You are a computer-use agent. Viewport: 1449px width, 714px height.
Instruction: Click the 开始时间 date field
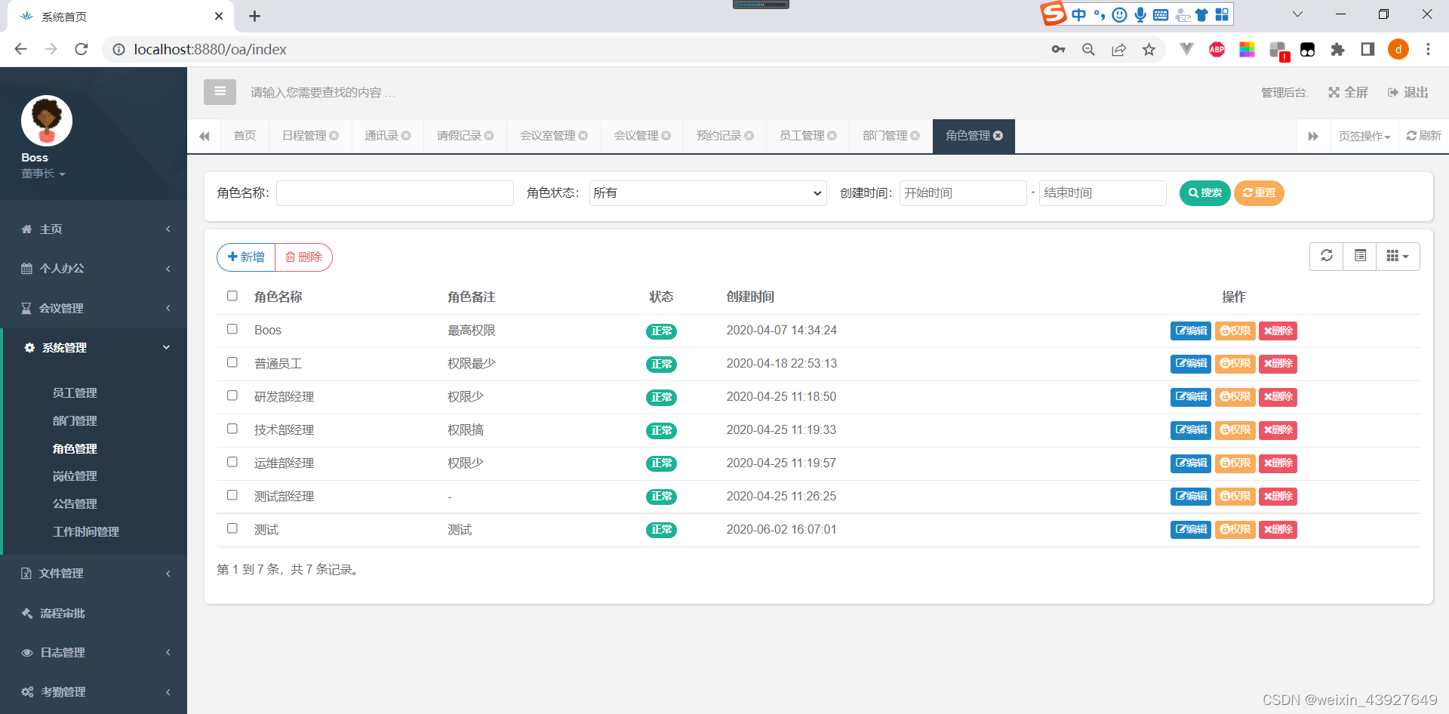pyautogui.click(x=963, y=193)
